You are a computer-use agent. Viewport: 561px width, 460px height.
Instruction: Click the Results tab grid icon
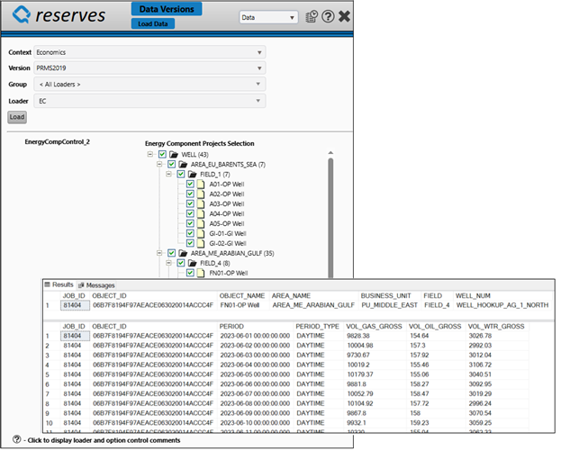pyautogui.click(x=47, y=284)
